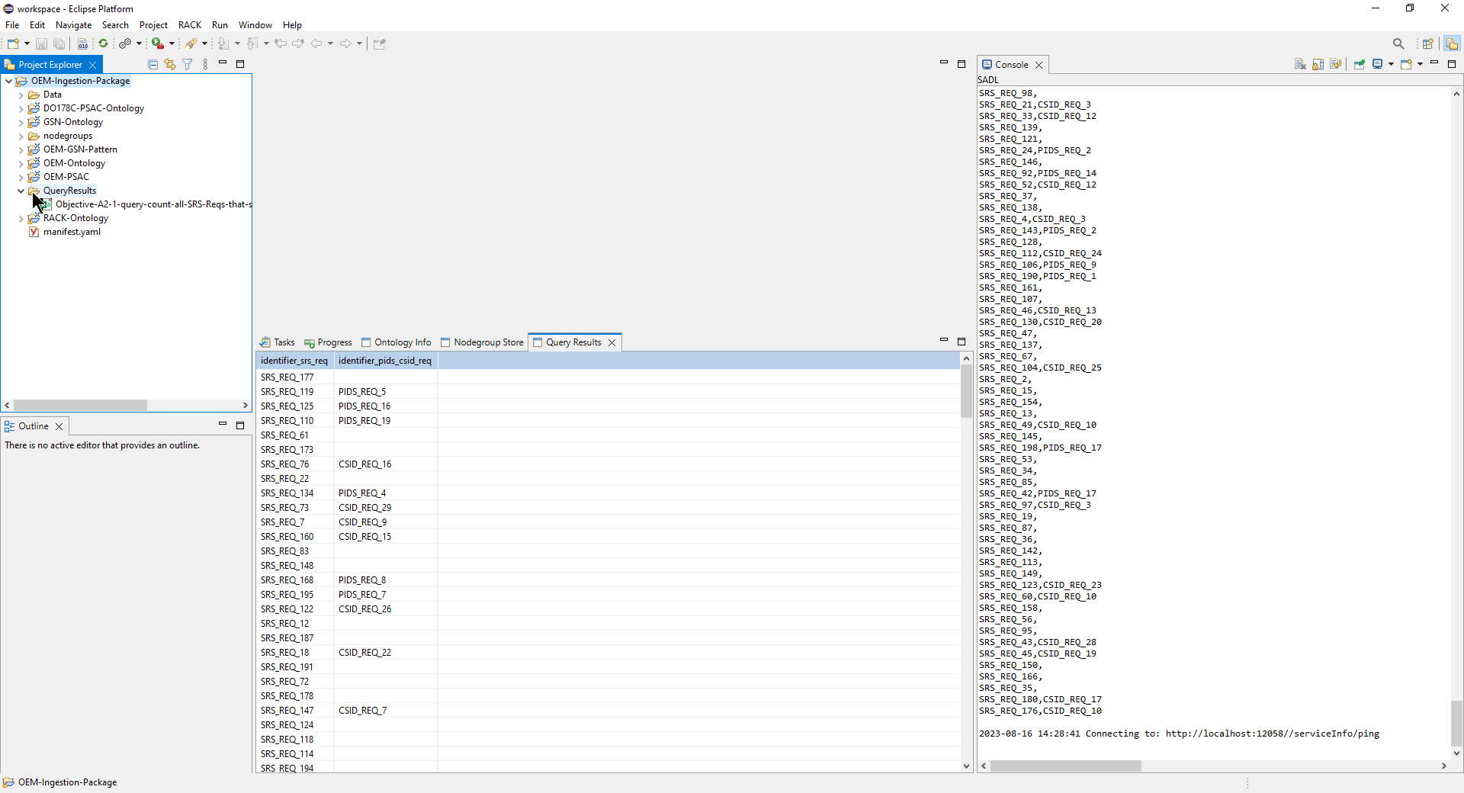Select the OEM-GSN-Pattern project
The height and width of the screenshot is (793, 1464).
pos(80,149)
